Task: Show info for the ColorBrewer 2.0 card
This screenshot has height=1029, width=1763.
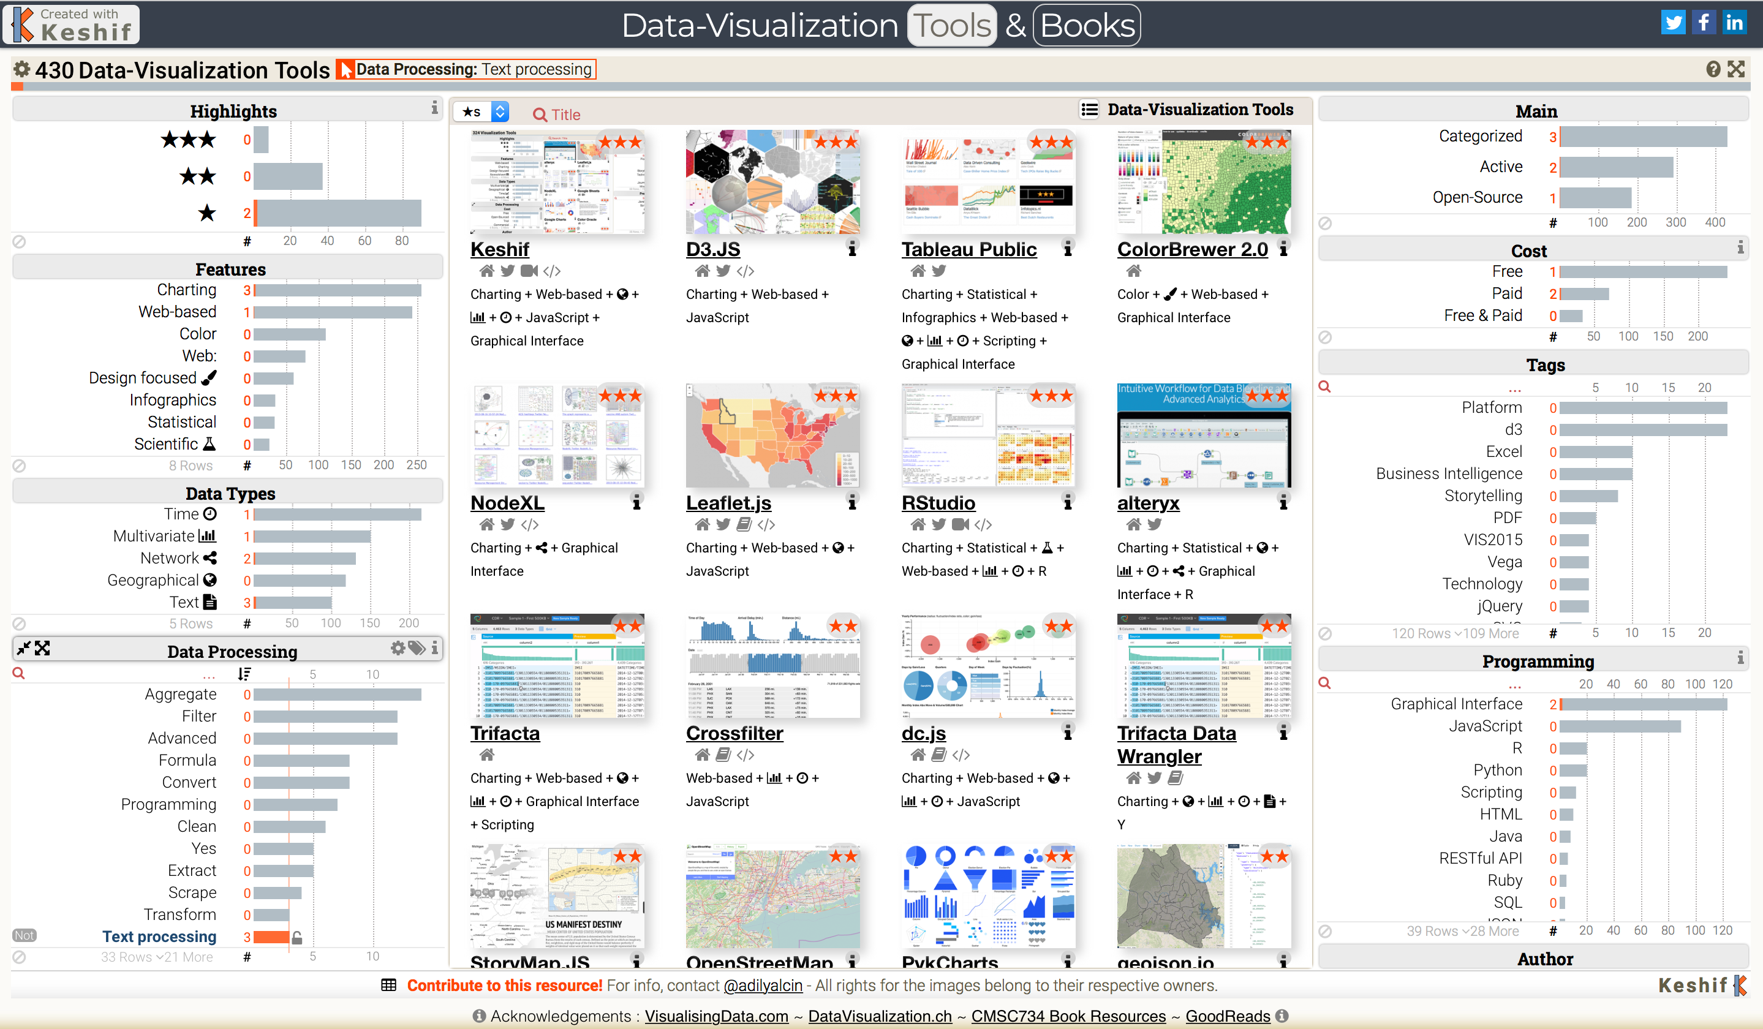Action: tap(1283, 248)
